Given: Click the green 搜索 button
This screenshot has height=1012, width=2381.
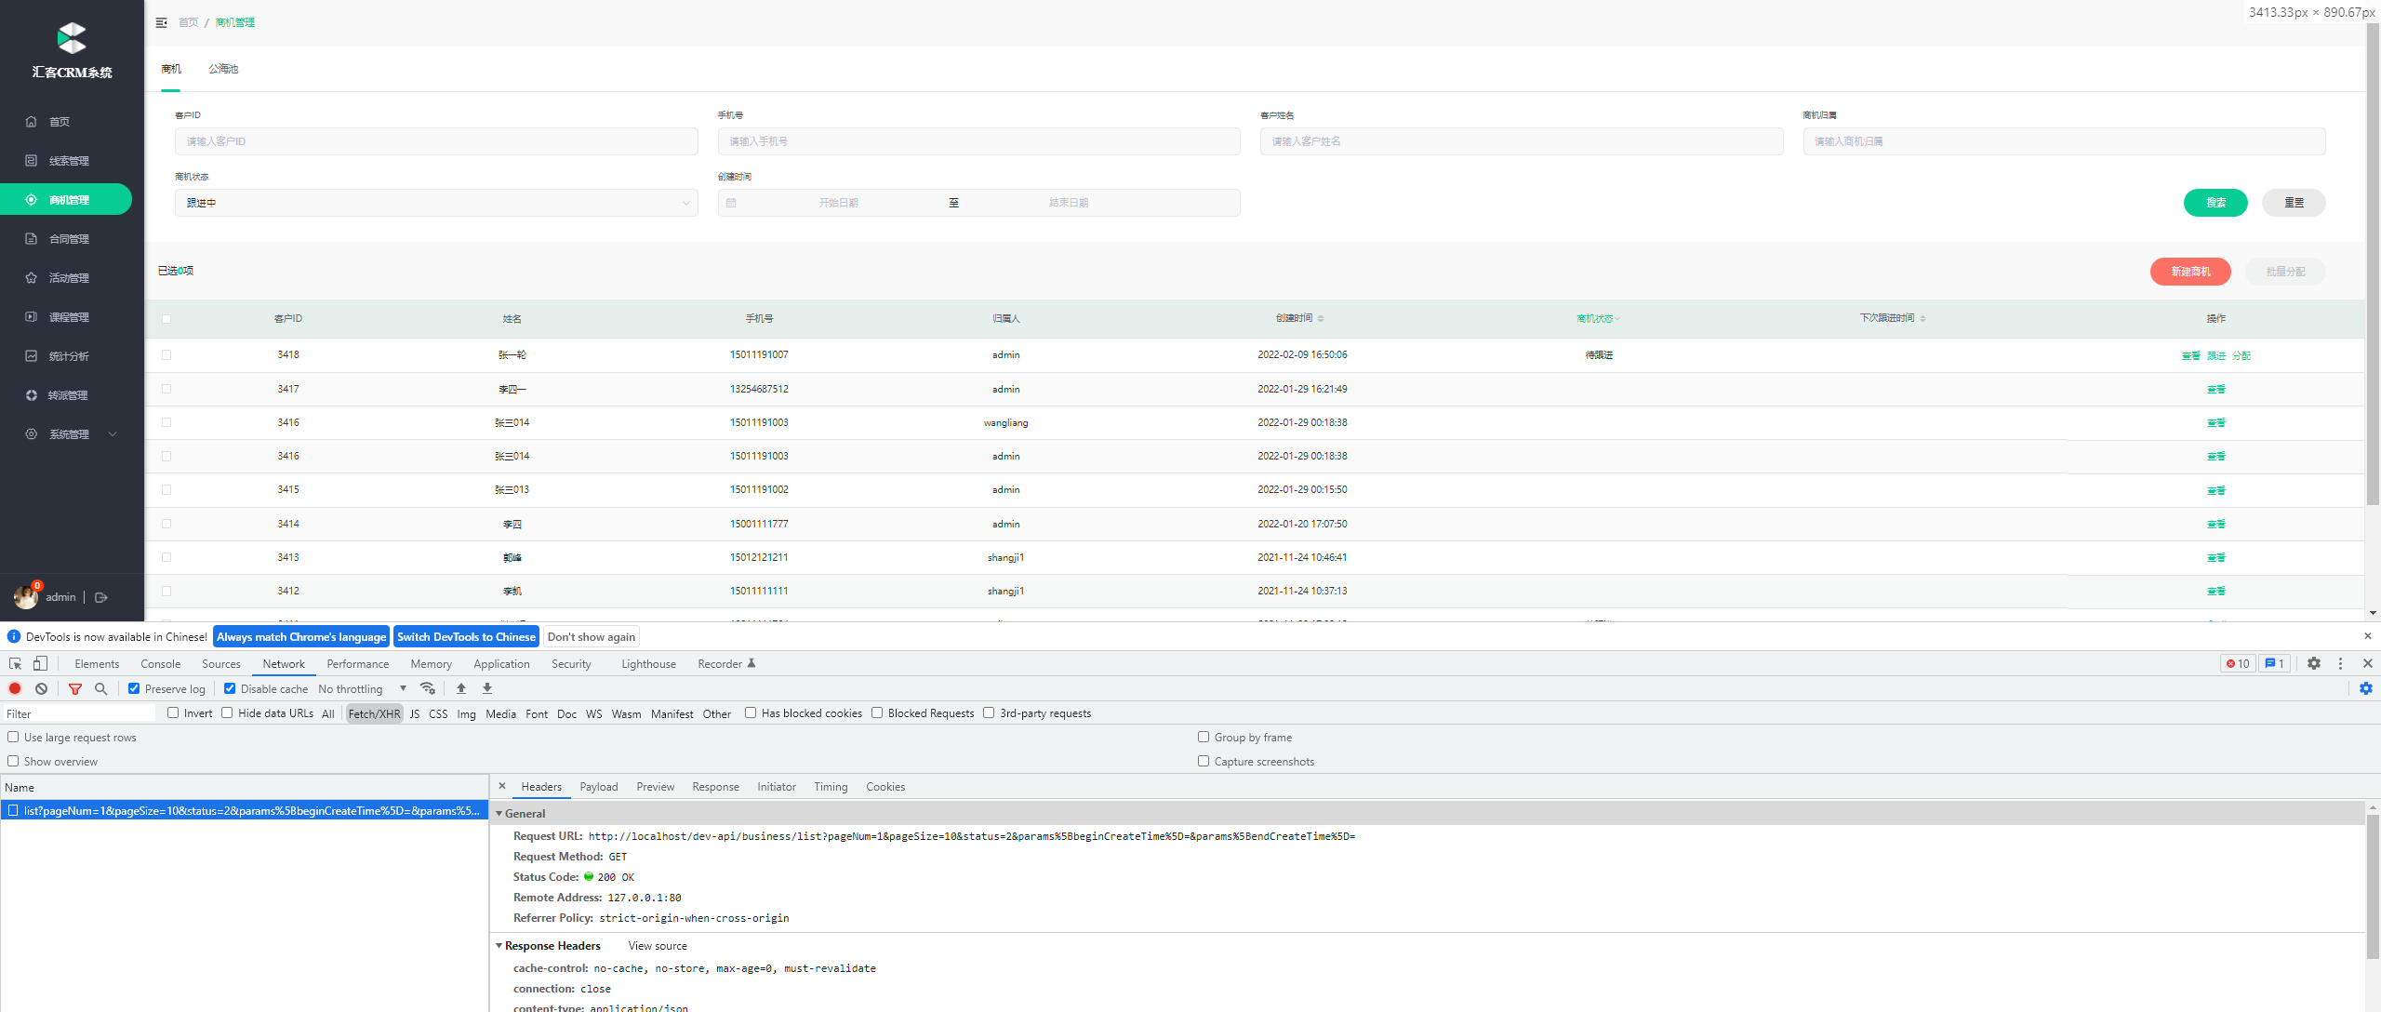Looking at the screenshot, I should (x=2215, y=203).
